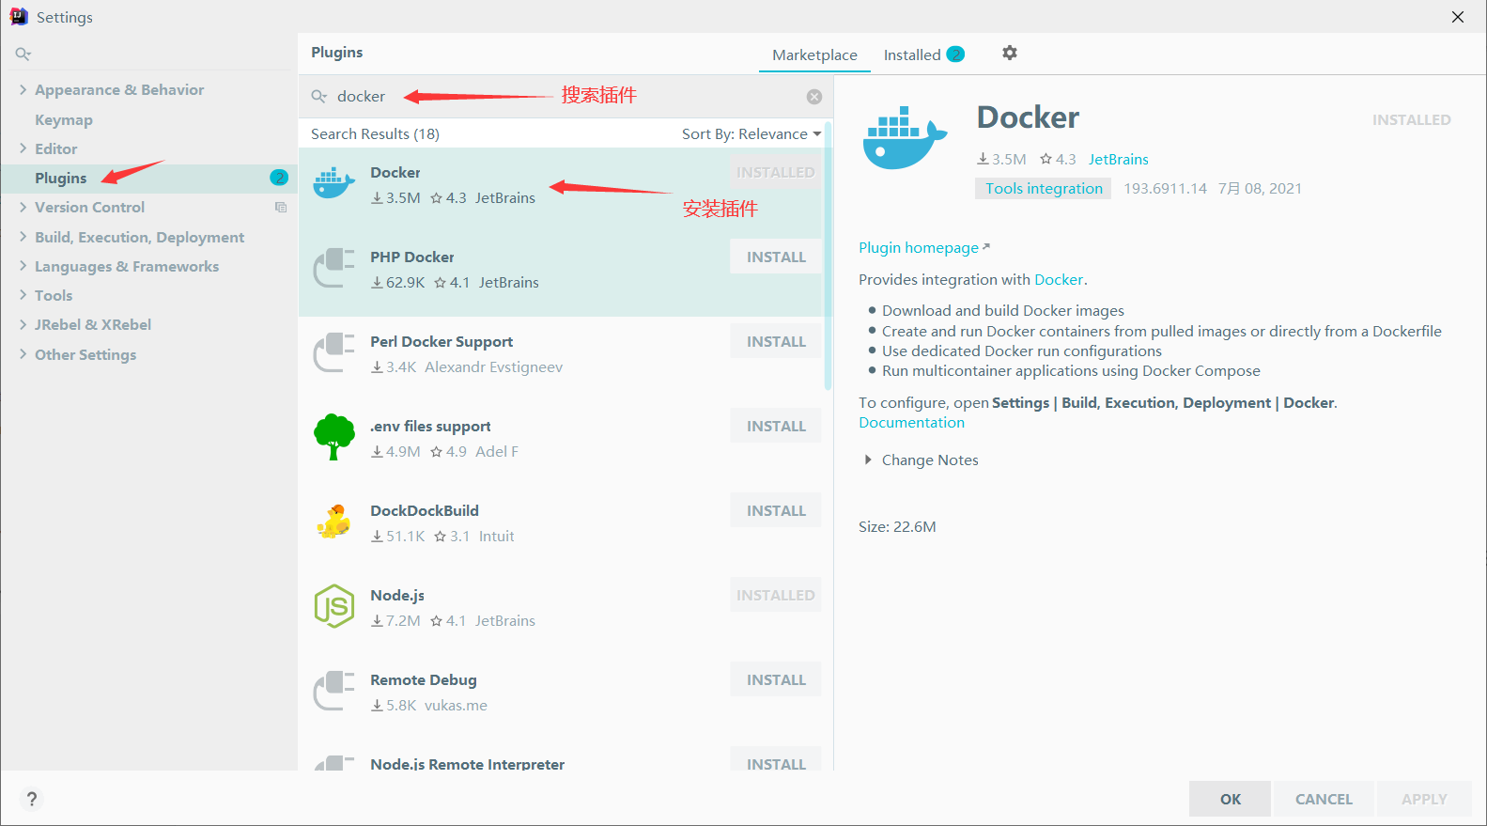Expand Build, Execution, Deployment section

pyautogui.click(x=23, y=237)
